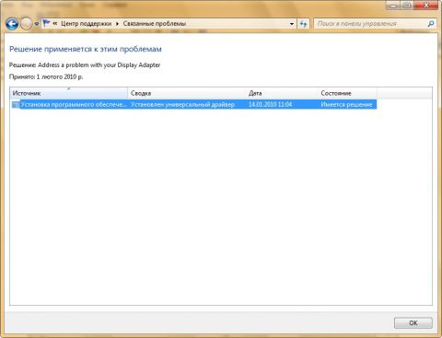Minimize the window
The height and width of the screenshot is (338, 442).
[394, 6]
